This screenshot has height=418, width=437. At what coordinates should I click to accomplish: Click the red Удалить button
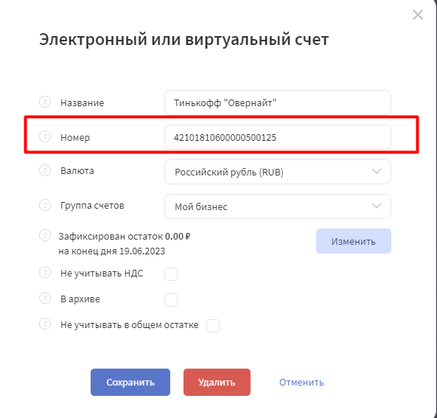[217, 382]
